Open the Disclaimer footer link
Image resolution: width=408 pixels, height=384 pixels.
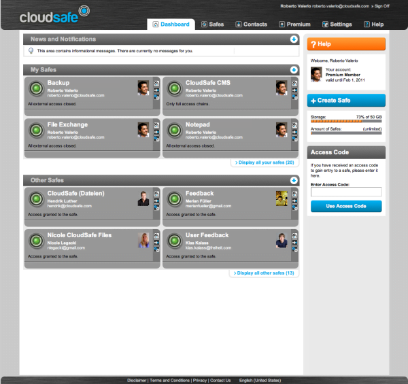tap(137, 381)
